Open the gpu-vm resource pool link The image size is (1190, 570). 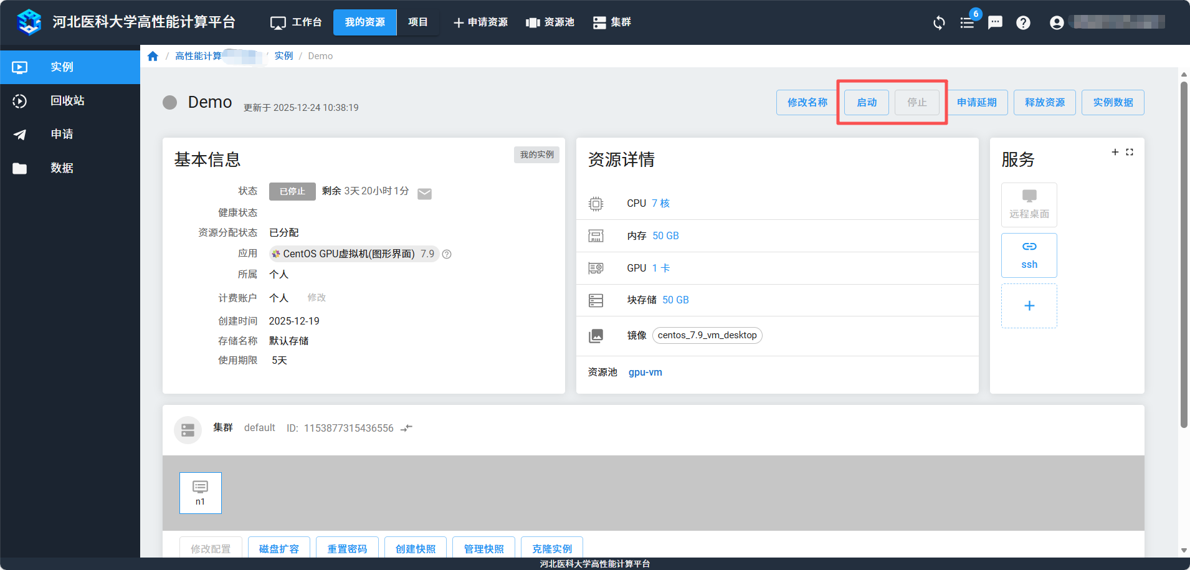click(645, 373)
